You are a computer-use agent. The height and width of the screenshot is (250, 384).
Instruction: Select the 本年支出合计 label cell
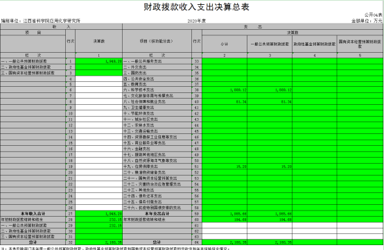pyautogui.click(x=157, y=214)
